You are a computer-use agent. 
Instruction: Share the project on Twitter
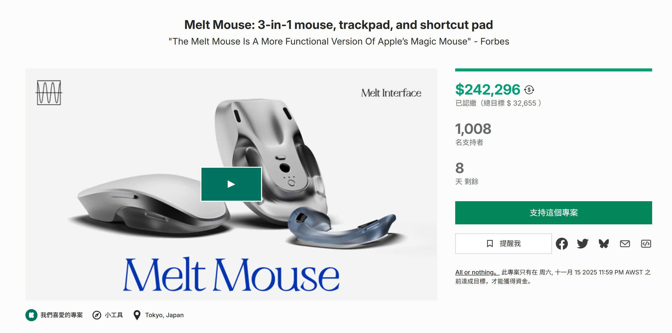[582, 244]
